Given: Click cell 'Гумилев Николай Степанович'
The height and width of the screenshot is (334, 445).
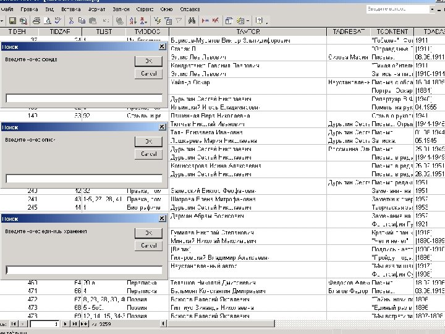Looking at the screenshot, I should click(248, 233).
